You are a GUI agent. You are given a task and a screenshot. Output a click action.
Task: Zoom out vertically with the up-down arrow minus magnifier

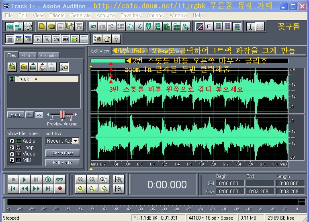(x=119, y=189)
